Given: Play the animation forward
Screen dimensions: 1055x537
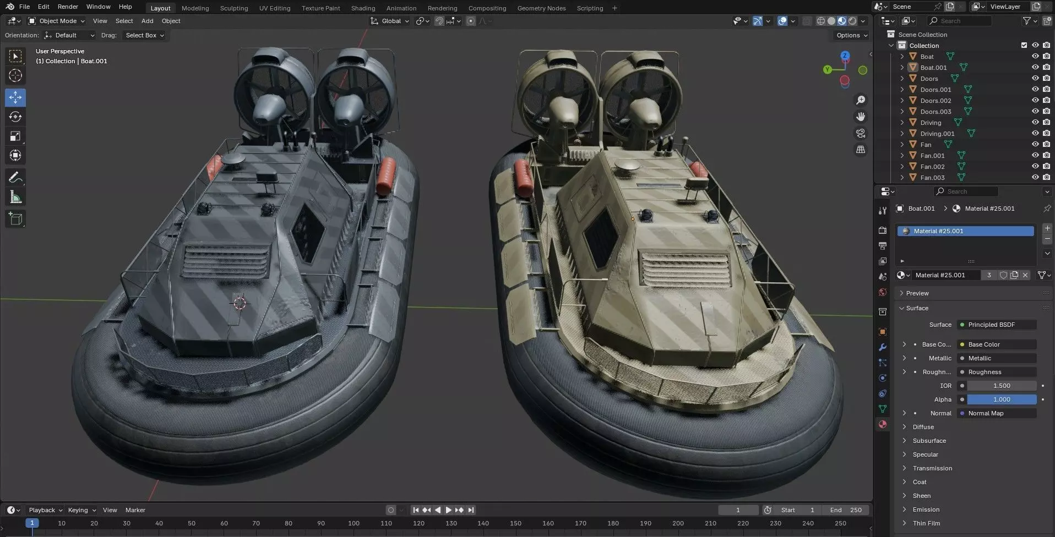Looking at the screenshot, I should click(x=448, y=510).
